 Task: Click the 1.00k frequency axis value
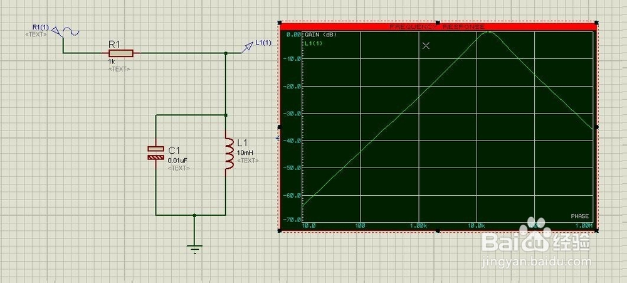click(x=419, y=226)
